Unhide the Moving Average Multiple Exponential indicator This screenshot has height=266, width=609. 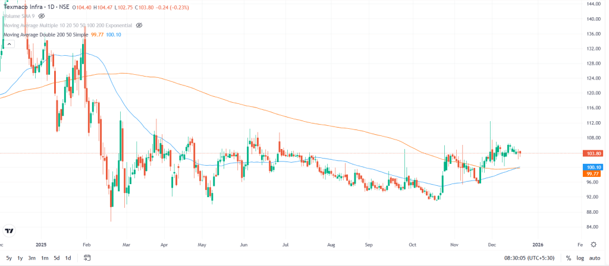[x=139, y=26]
